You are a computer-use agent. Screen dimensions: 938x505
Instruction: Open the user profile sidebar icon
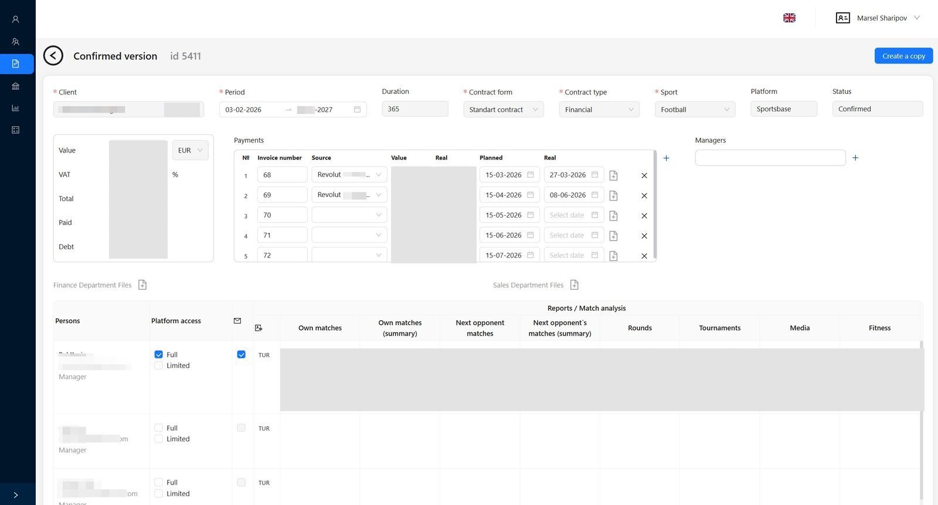tap(16, 19)
